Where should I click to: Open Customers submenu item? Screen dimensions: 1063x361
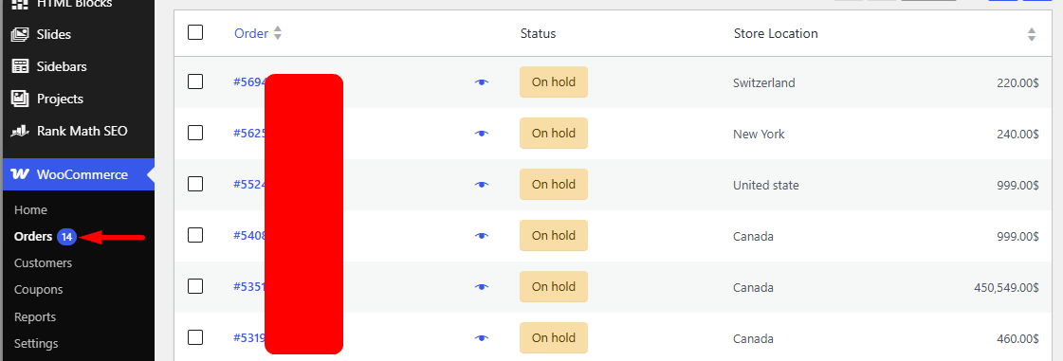tap(43, 262)
